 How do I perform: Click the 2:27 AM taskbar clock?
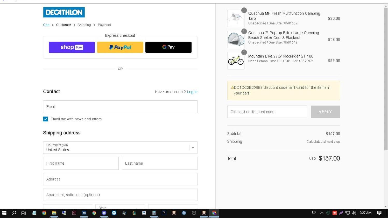coord(365,213)
